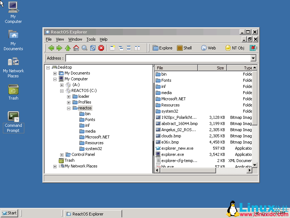Collapse REACTOS (C:) tree node

click(x=62, y=91)
